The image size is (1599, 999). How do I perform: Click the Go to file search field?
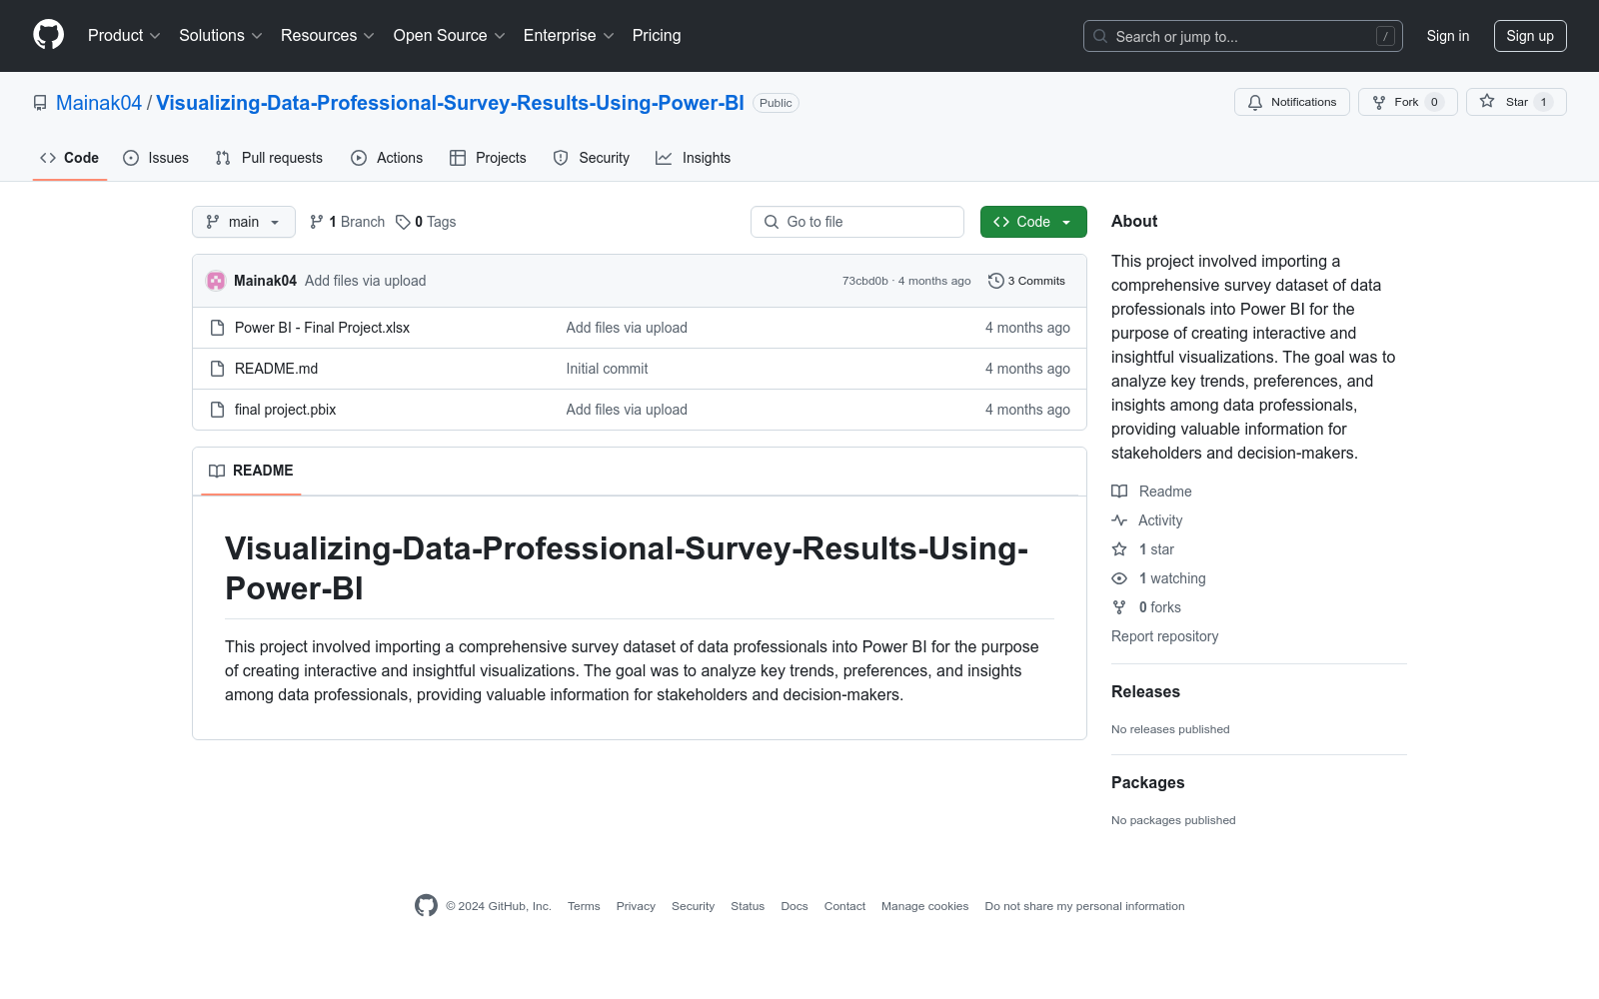coord(857,222)
